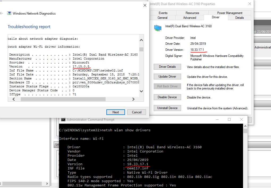
Task: Click the Driver Provider value Intel
Action: [193, 38]
